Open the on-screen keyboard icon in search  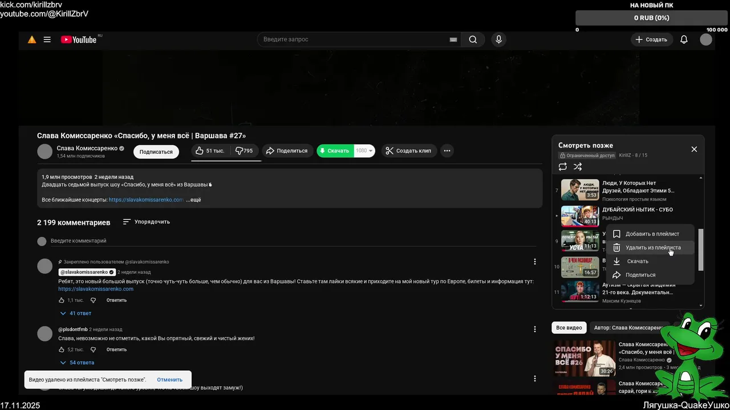point(453,40)
